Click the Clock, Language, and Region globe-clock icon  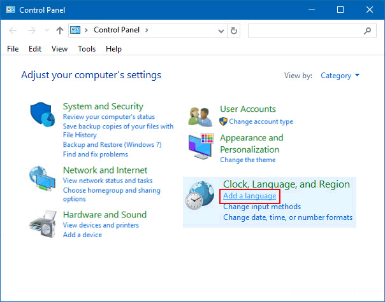pyautogui.click(x=200, y=195)
